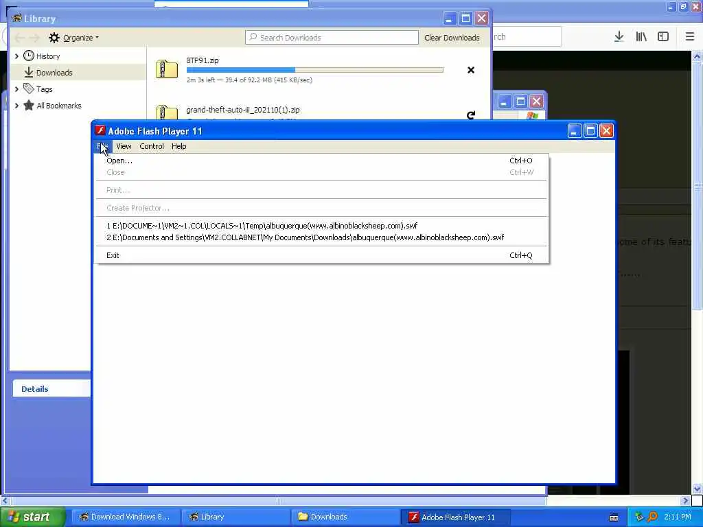Retry the grand-theft-auto-iii zip download
The width and height of the screenshot is (703, 527).
(x=471, y=115)
